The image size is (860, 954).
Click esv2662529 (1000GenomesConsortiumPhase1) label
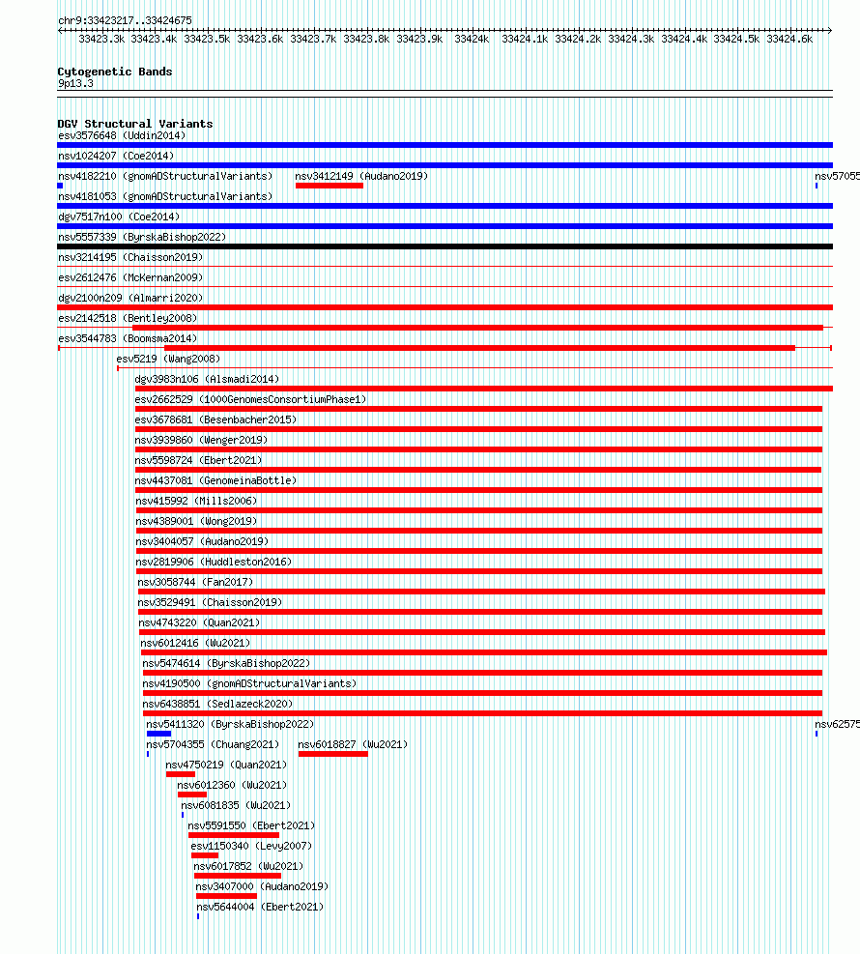pos(250,400)
